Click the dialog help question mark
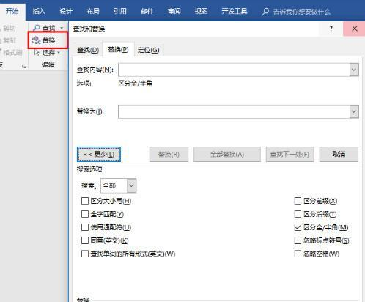This screenshot has width=365, height=302. [x=331, y=29]
